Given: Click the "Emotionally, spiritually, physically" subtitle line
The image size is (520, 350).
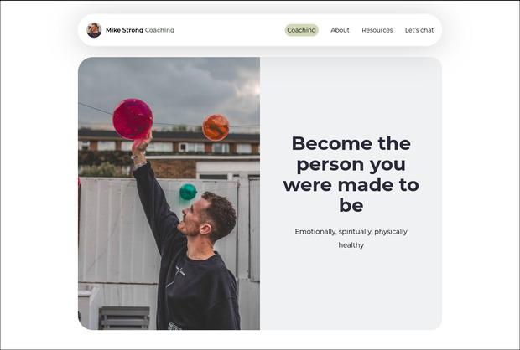Looking at the screenshot, I should [351, 231].
